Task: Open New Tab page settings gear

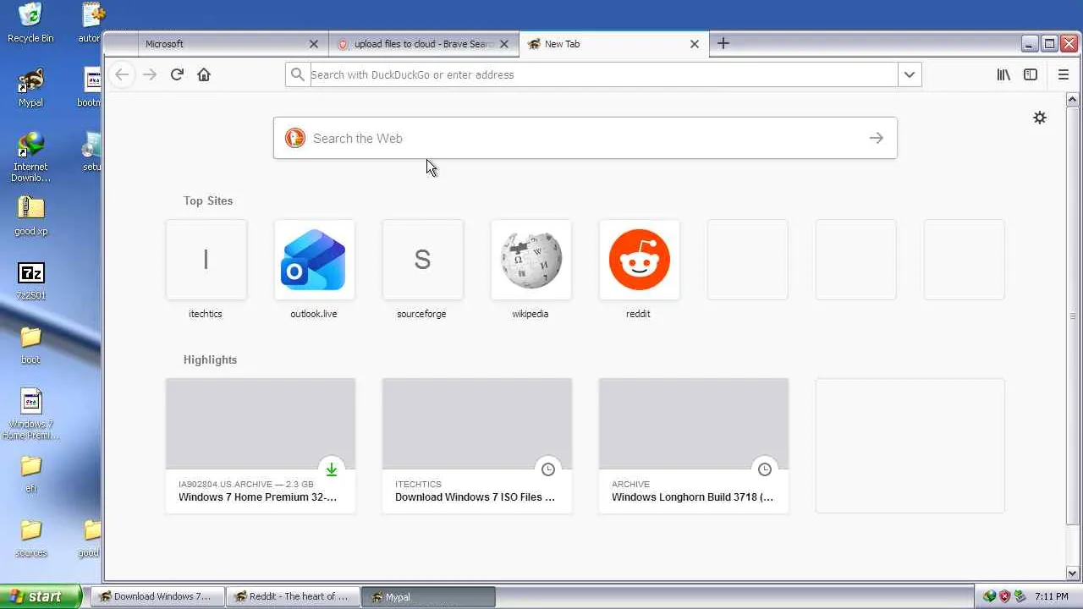Action: [1040, 118]
